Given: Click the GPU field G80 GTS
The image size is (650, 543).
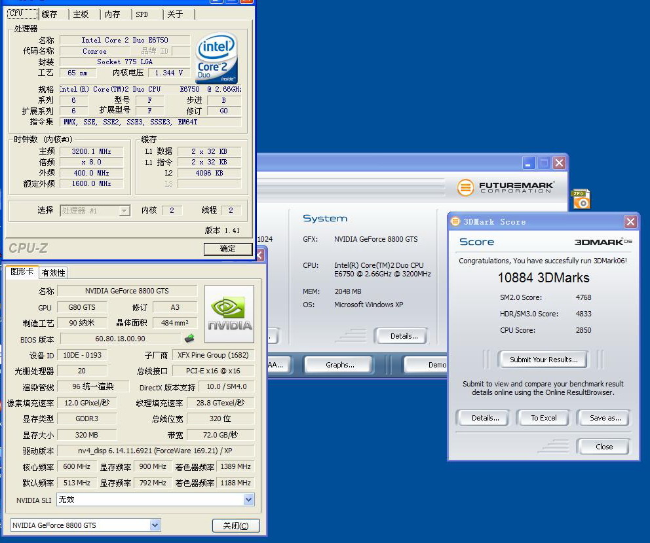Looking at the screenshot, I should point(82,307).
